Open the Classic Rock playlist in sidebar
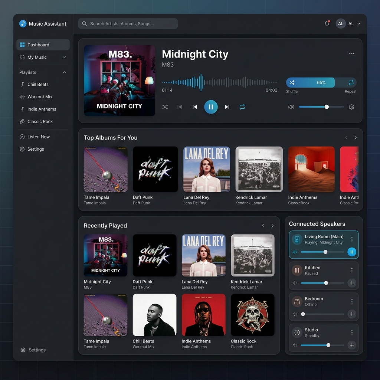 [x=40, y=121]
